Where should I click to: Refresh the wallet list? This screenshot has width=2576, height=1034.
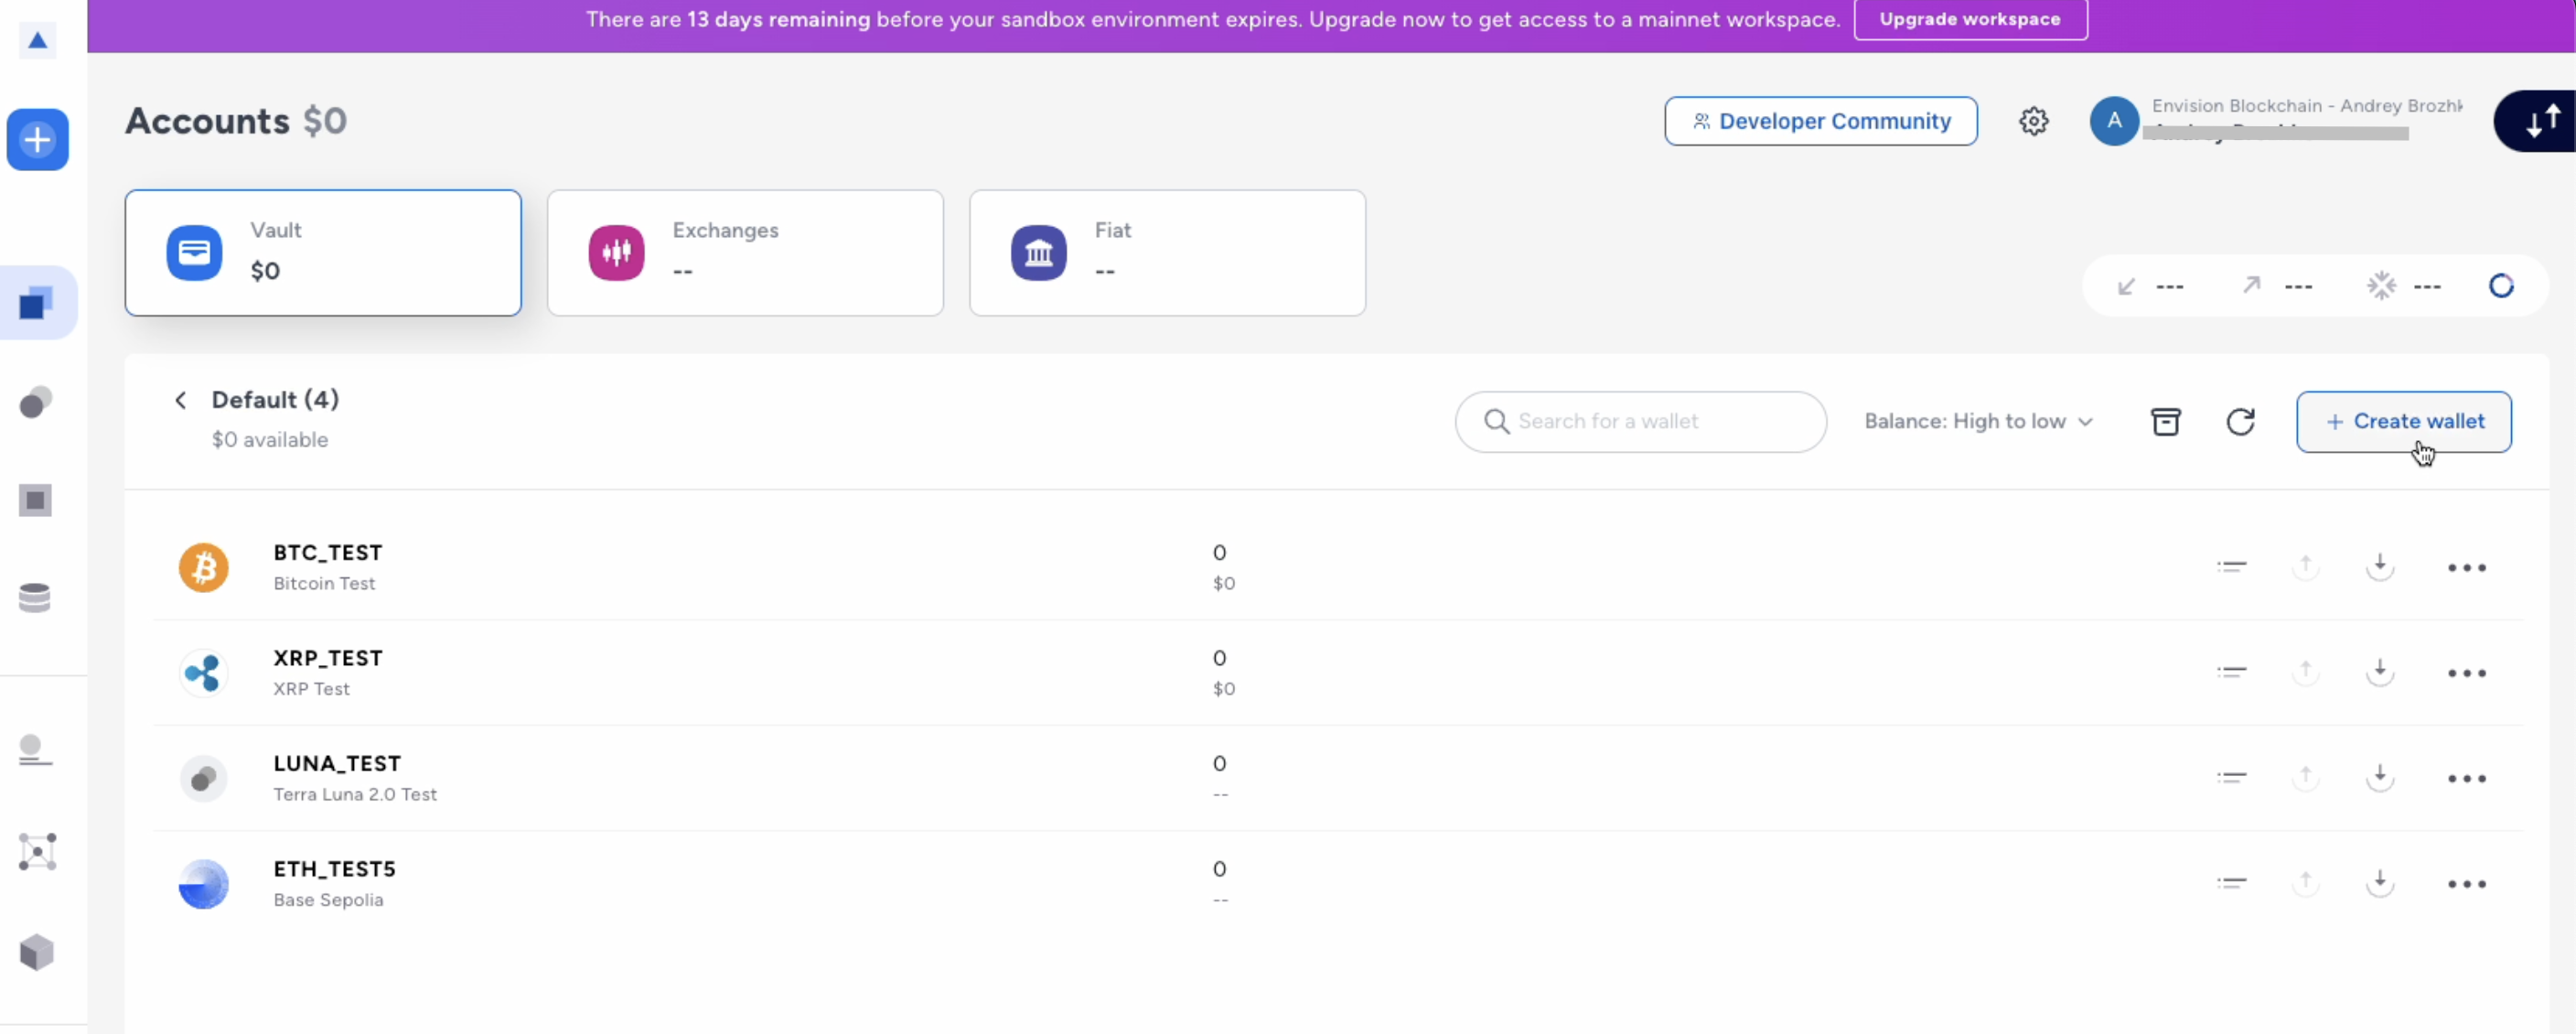2240,422
